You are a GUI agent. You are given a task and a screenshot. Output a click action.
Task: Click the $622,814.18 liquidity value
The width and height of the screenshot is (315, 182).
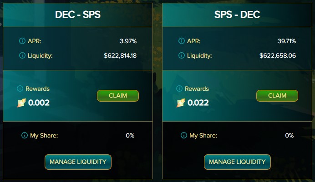pyautogui.click(x=120, y=55)
